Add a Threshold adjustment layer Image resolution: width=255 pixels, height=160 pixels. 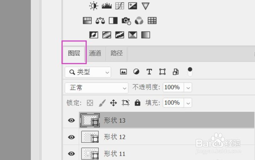tap(120, 35)
